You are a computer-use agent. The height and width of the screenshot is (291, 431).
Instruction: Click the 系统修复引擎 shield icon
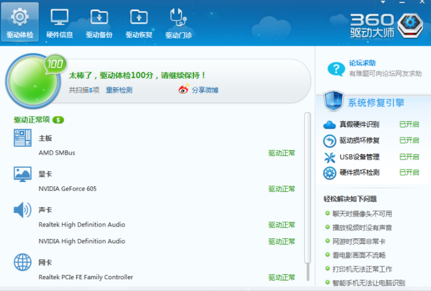click(x=333, y=102)
